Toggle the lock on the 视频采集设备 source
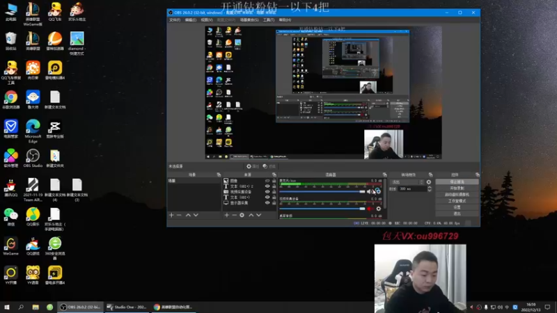557x313 pixels. [274, 192]
